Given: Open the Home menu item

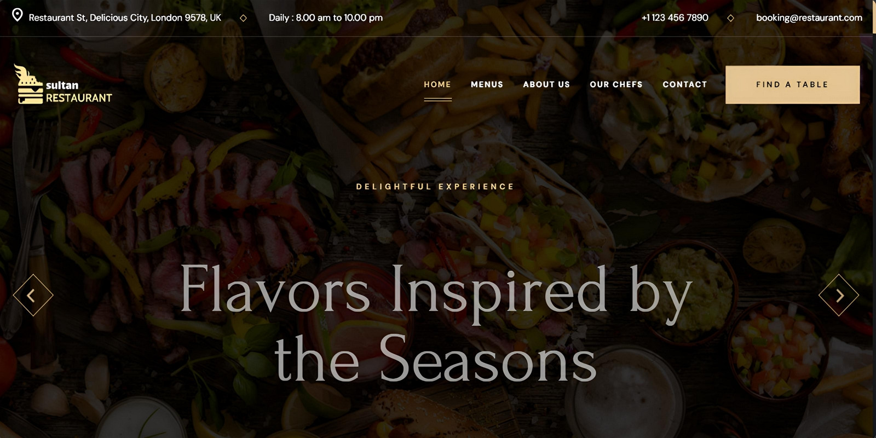Looking at the screenshot, I should pyautogui.click(x=437, y=84).
